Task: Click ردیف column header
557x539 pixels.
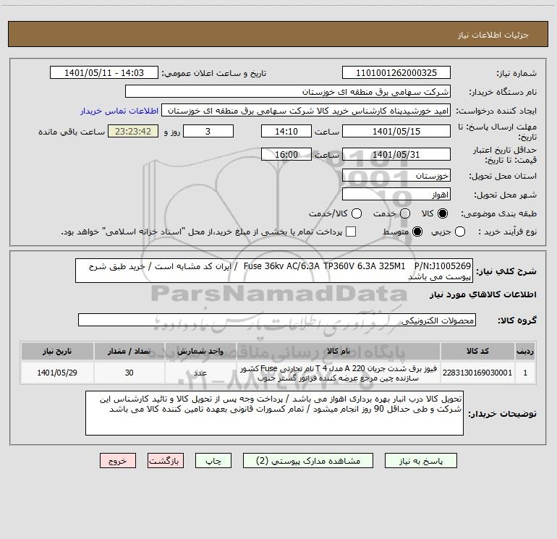Action: point(525,351)
